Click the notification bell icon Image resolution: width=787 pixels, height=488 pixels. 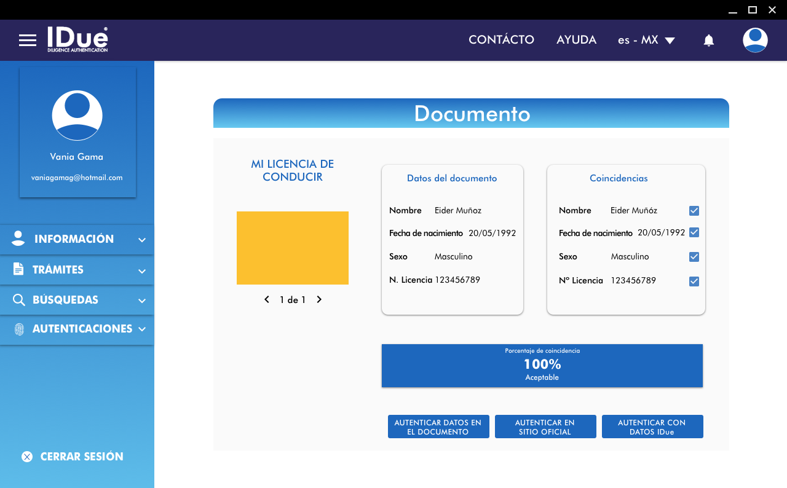pos(709,41)
